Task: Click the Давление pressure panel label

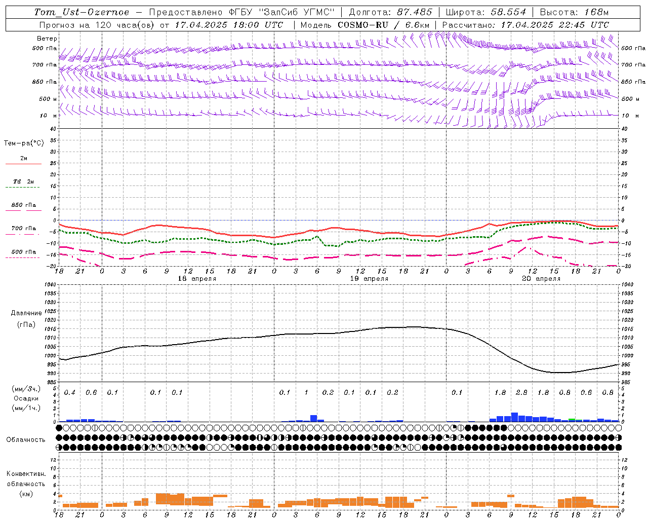Action: click(x=26, y=313)
